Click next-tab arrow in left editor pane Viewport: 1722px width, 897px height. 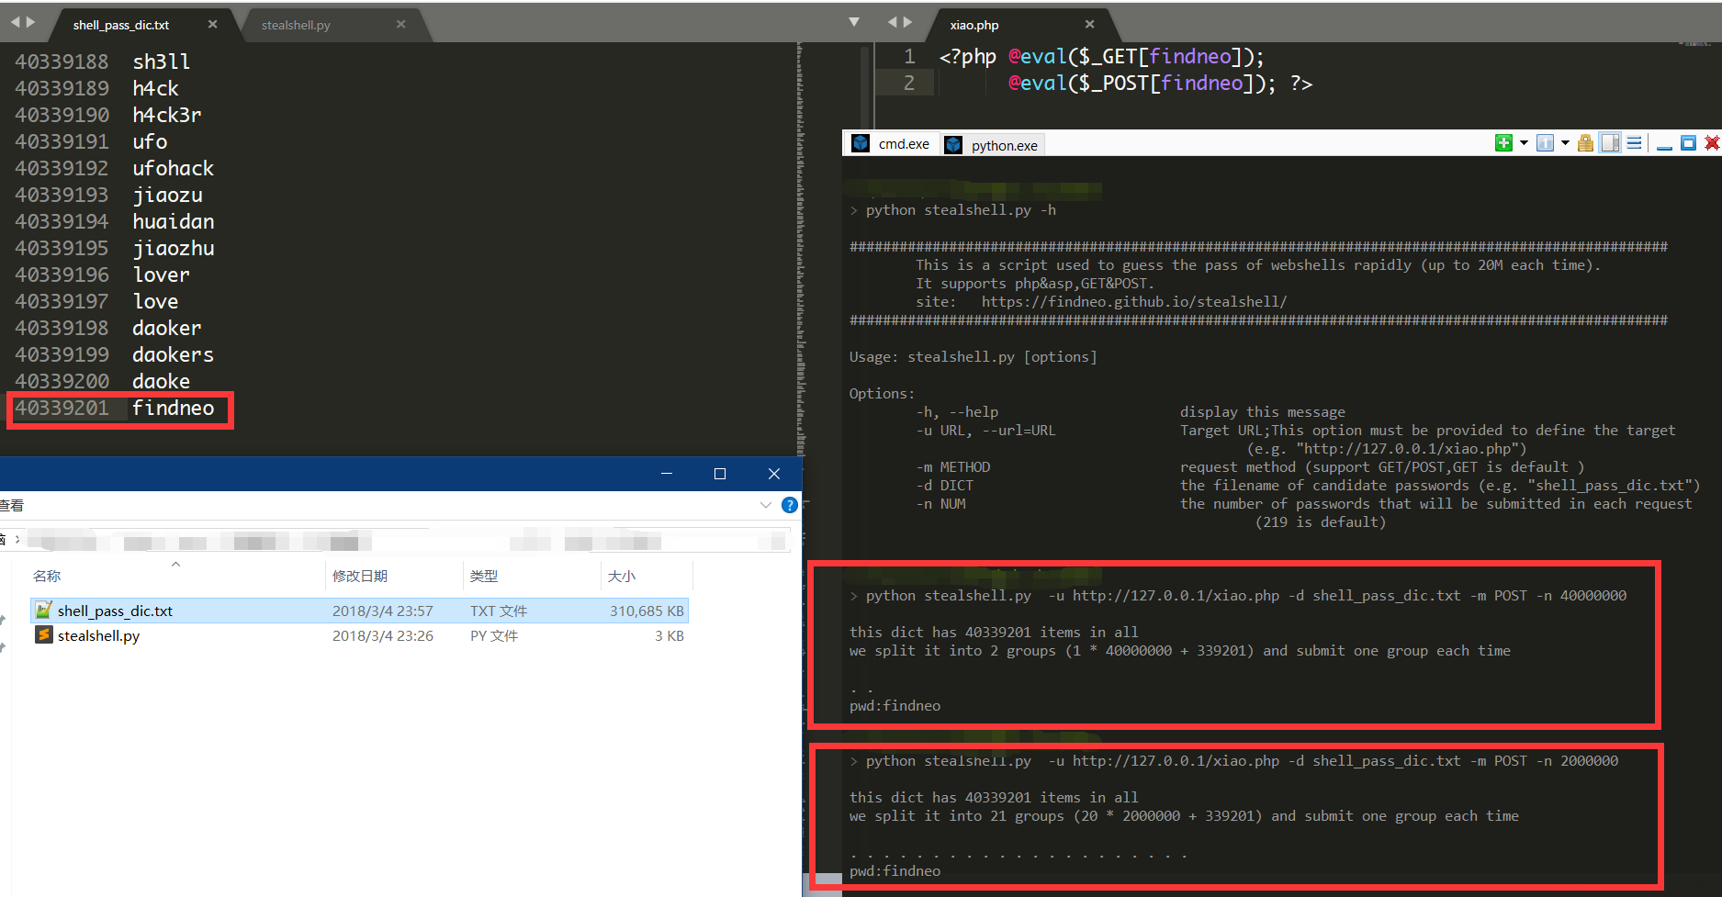pos(30,21)
